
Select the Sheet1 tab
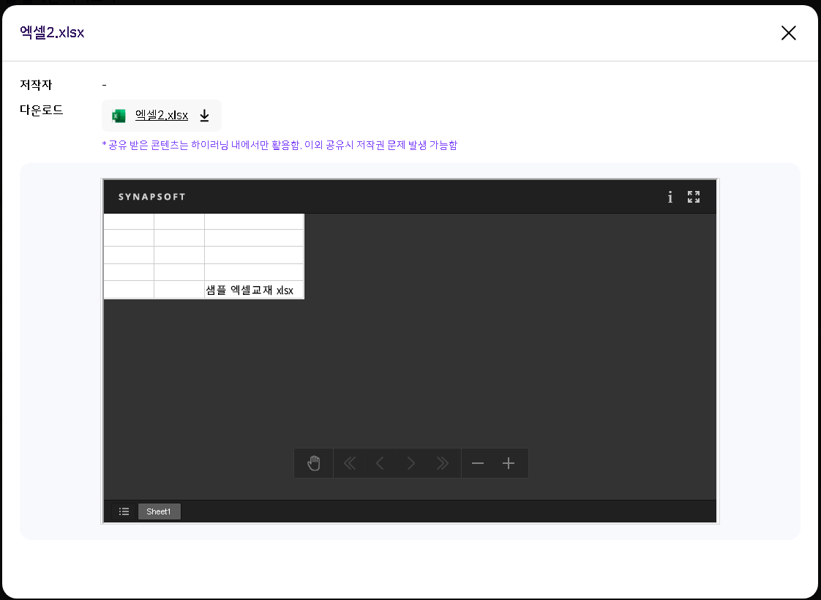pyautogui.click(x=159, y=511)
